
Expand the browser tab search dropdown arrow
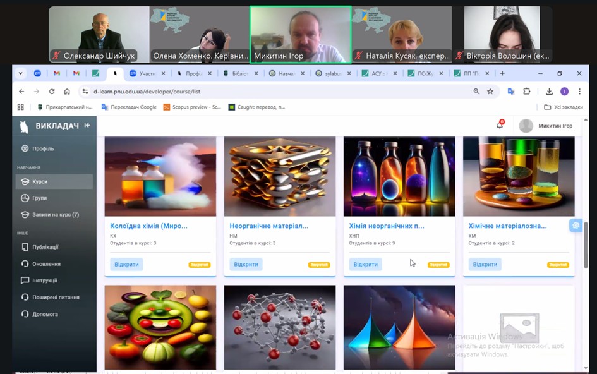click(21, 73)
